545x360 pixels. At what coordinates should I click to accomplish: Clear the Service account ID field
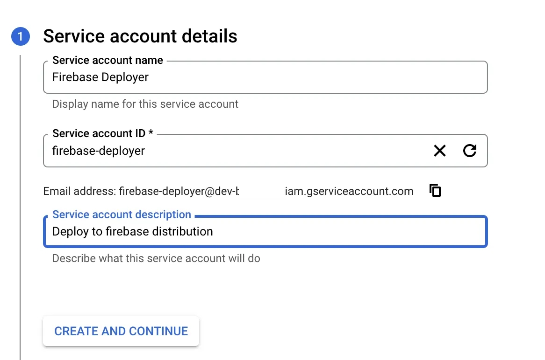coord(439,151)
